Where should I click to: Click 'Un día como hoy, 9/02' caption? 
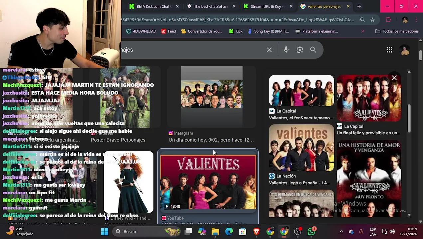pyautogui.click(x=211, y=140)
